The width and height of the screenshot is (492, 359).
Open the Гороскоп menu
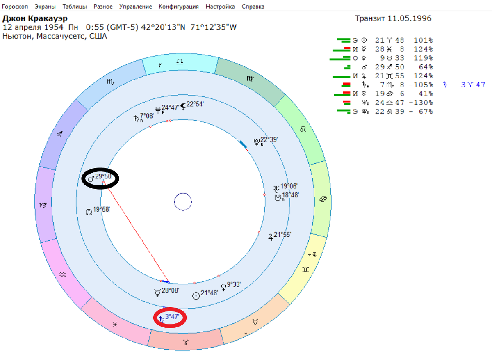15,7
